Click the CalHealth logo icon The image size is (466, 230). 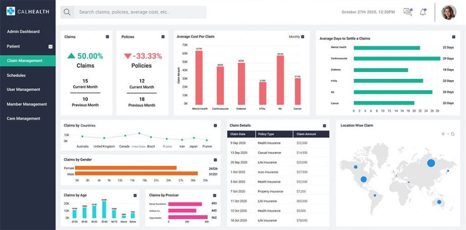pos(10,11)
